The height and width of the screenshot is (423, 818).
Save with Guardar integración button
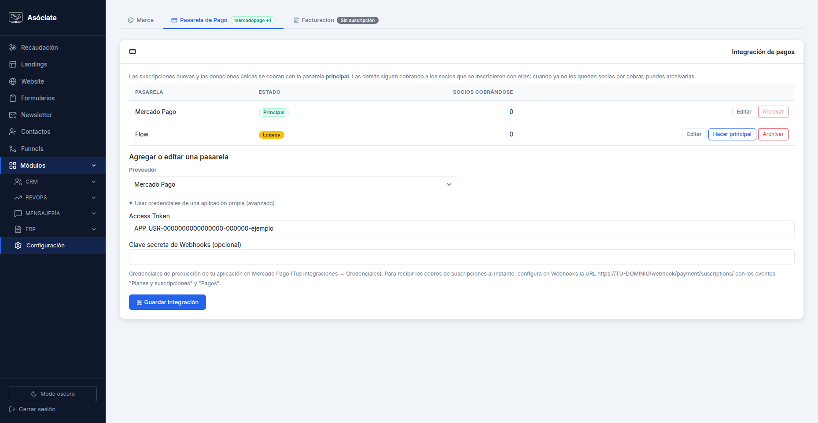167,302
